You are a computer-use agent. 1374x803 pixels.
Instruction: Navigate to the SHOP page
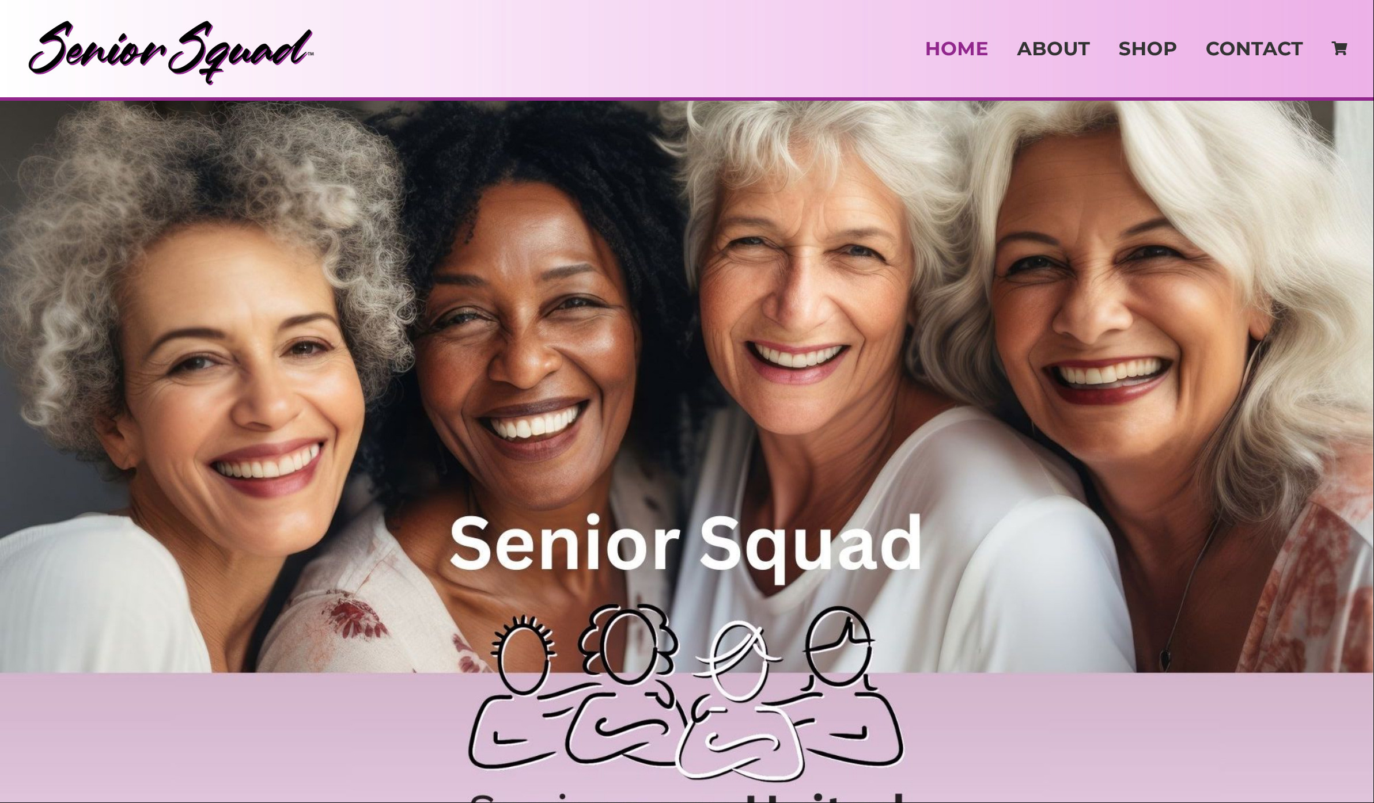pyautogui.click(x=1147, y=49)
